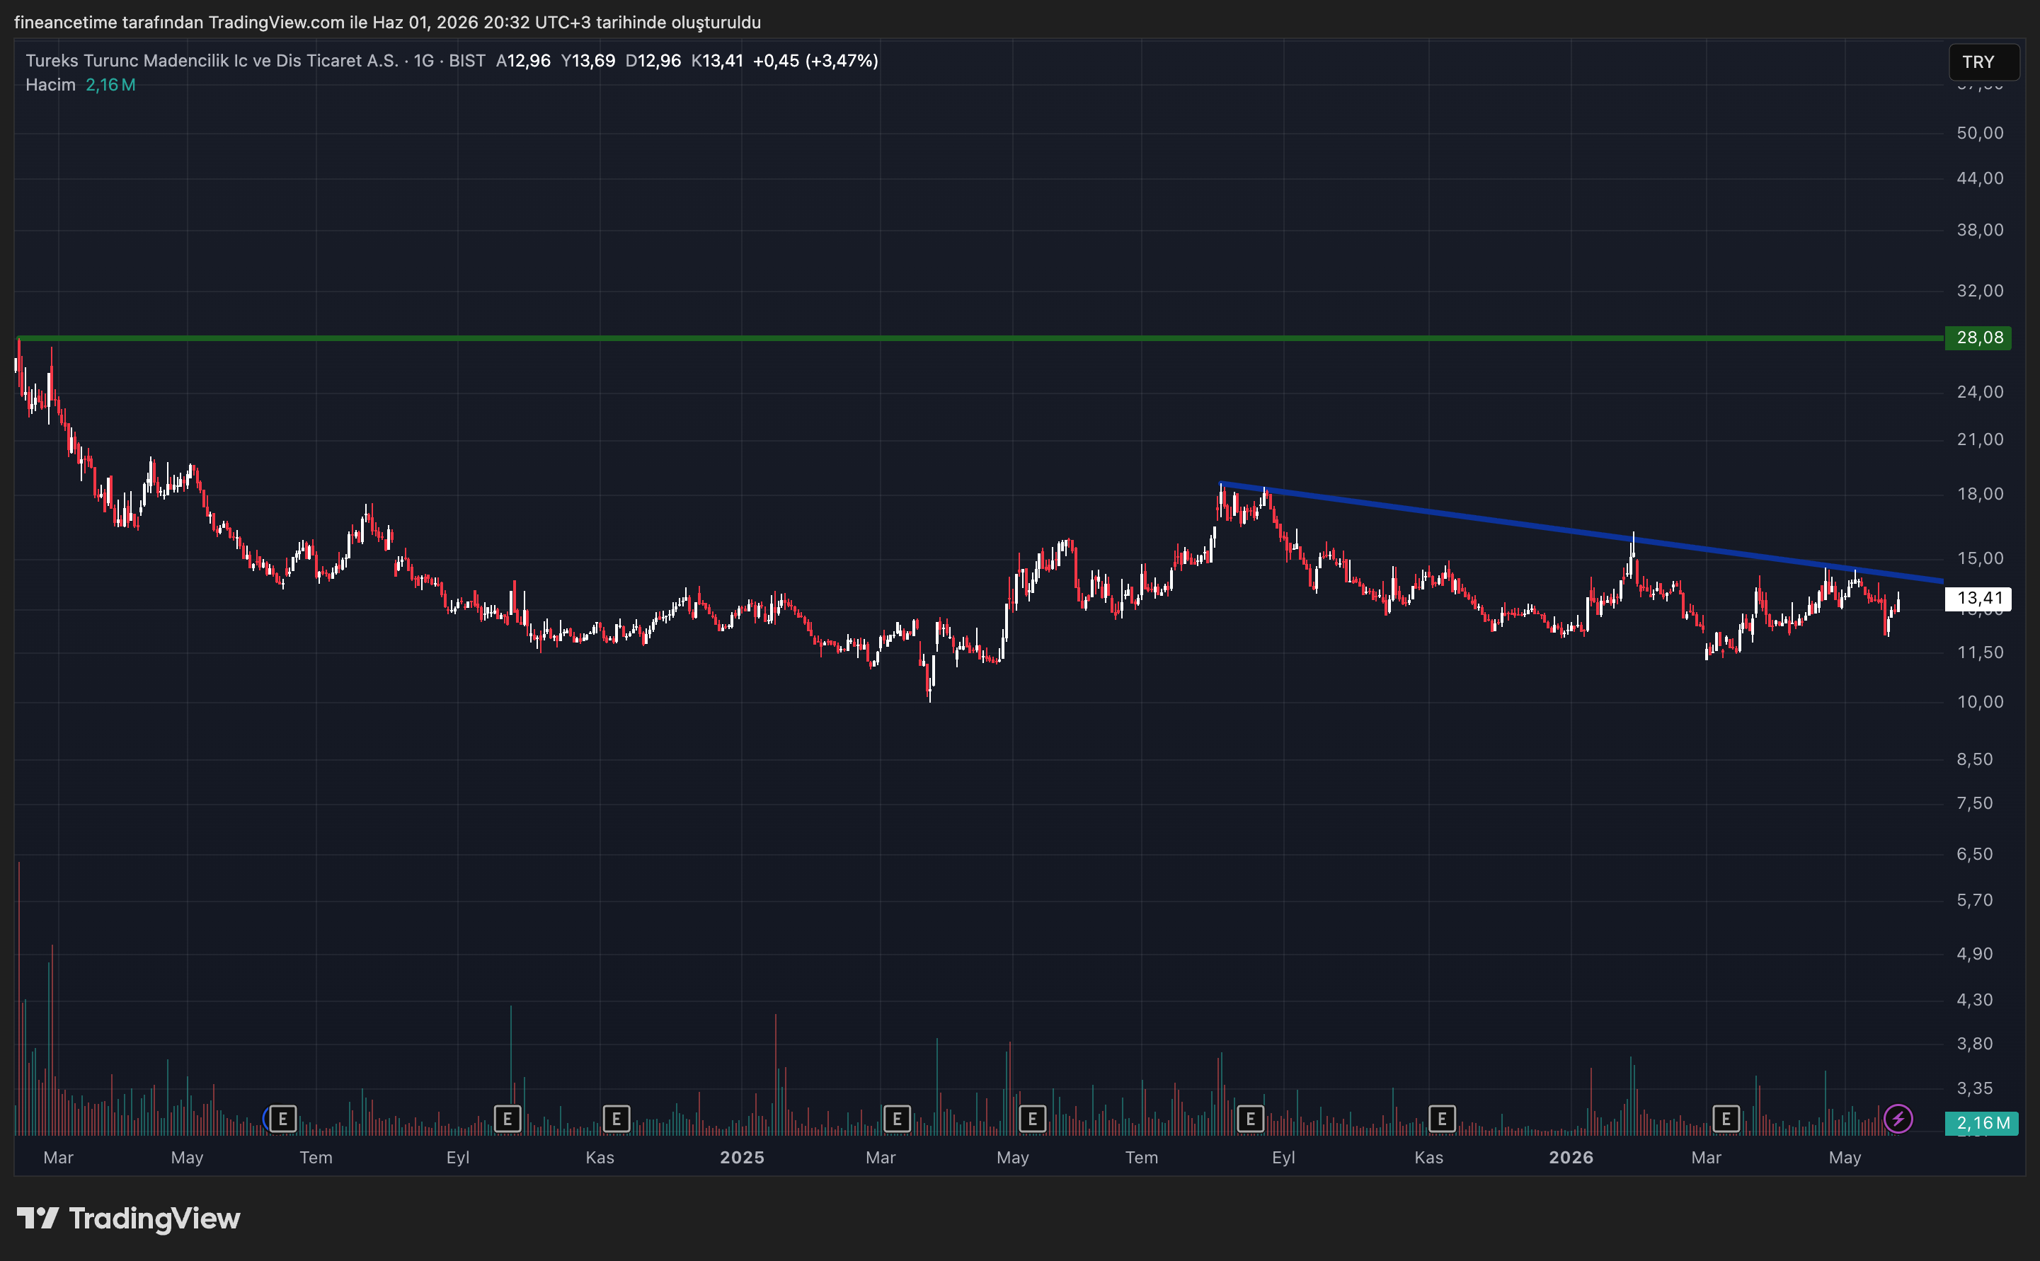Click the 4,90 price scale label
The height and width of the screenshot is (1261, 2040).
(1975, 954)
